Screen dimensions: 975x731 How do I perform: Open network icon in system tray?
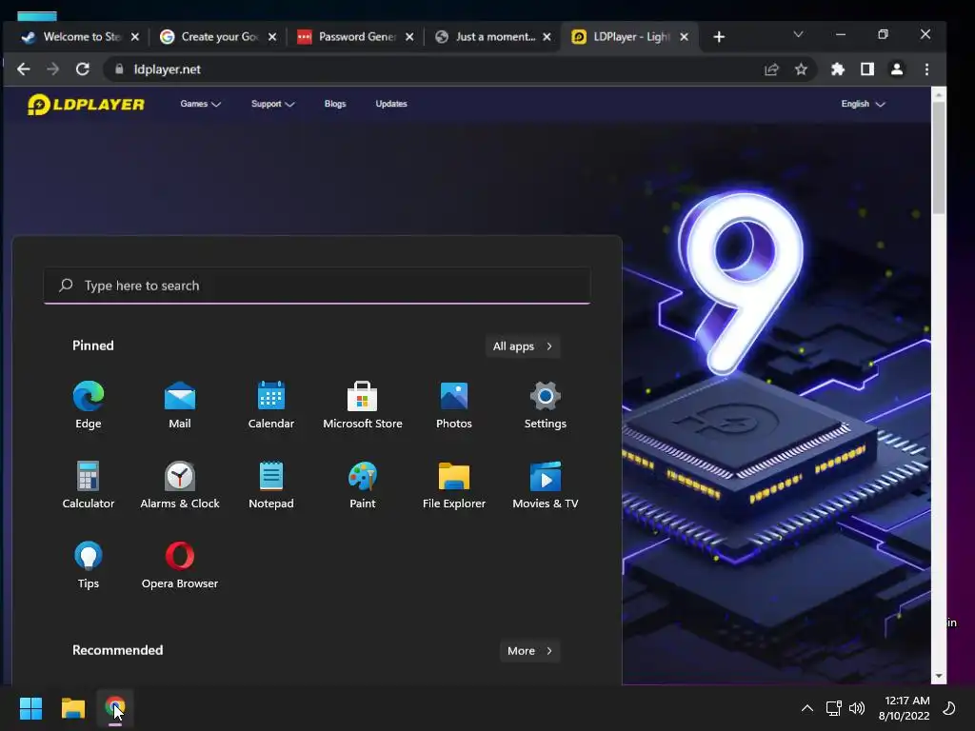(833, 708)
